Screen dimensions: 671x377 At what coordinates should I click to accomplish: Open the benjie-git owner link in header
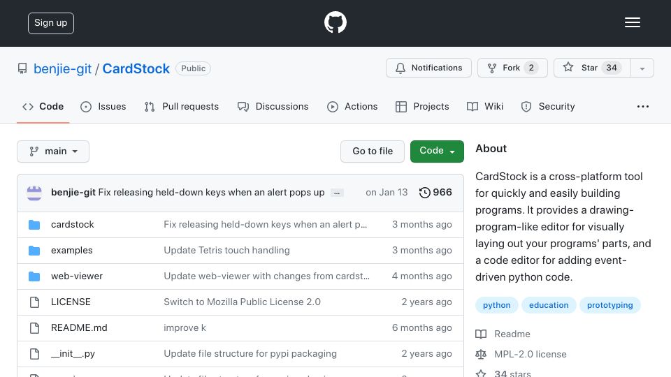tap(62, 68)
